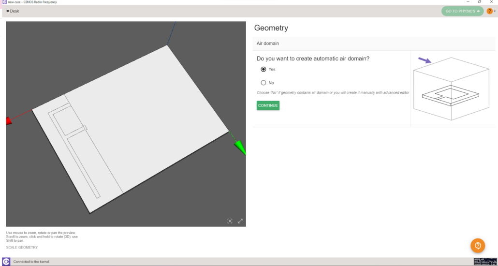The image size is (498, 266).
Task: Open the orange question mark help icon in header
Action: 489,11
